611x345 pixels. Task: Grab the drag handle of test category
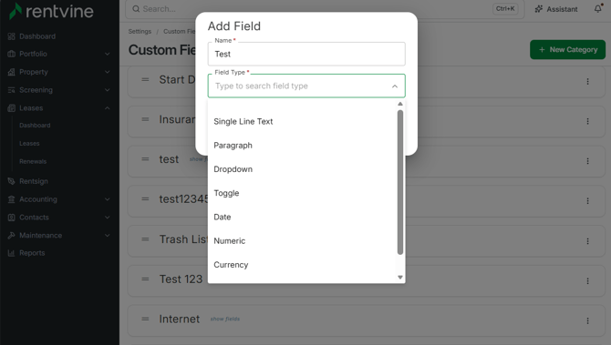[x=145, y=159]
